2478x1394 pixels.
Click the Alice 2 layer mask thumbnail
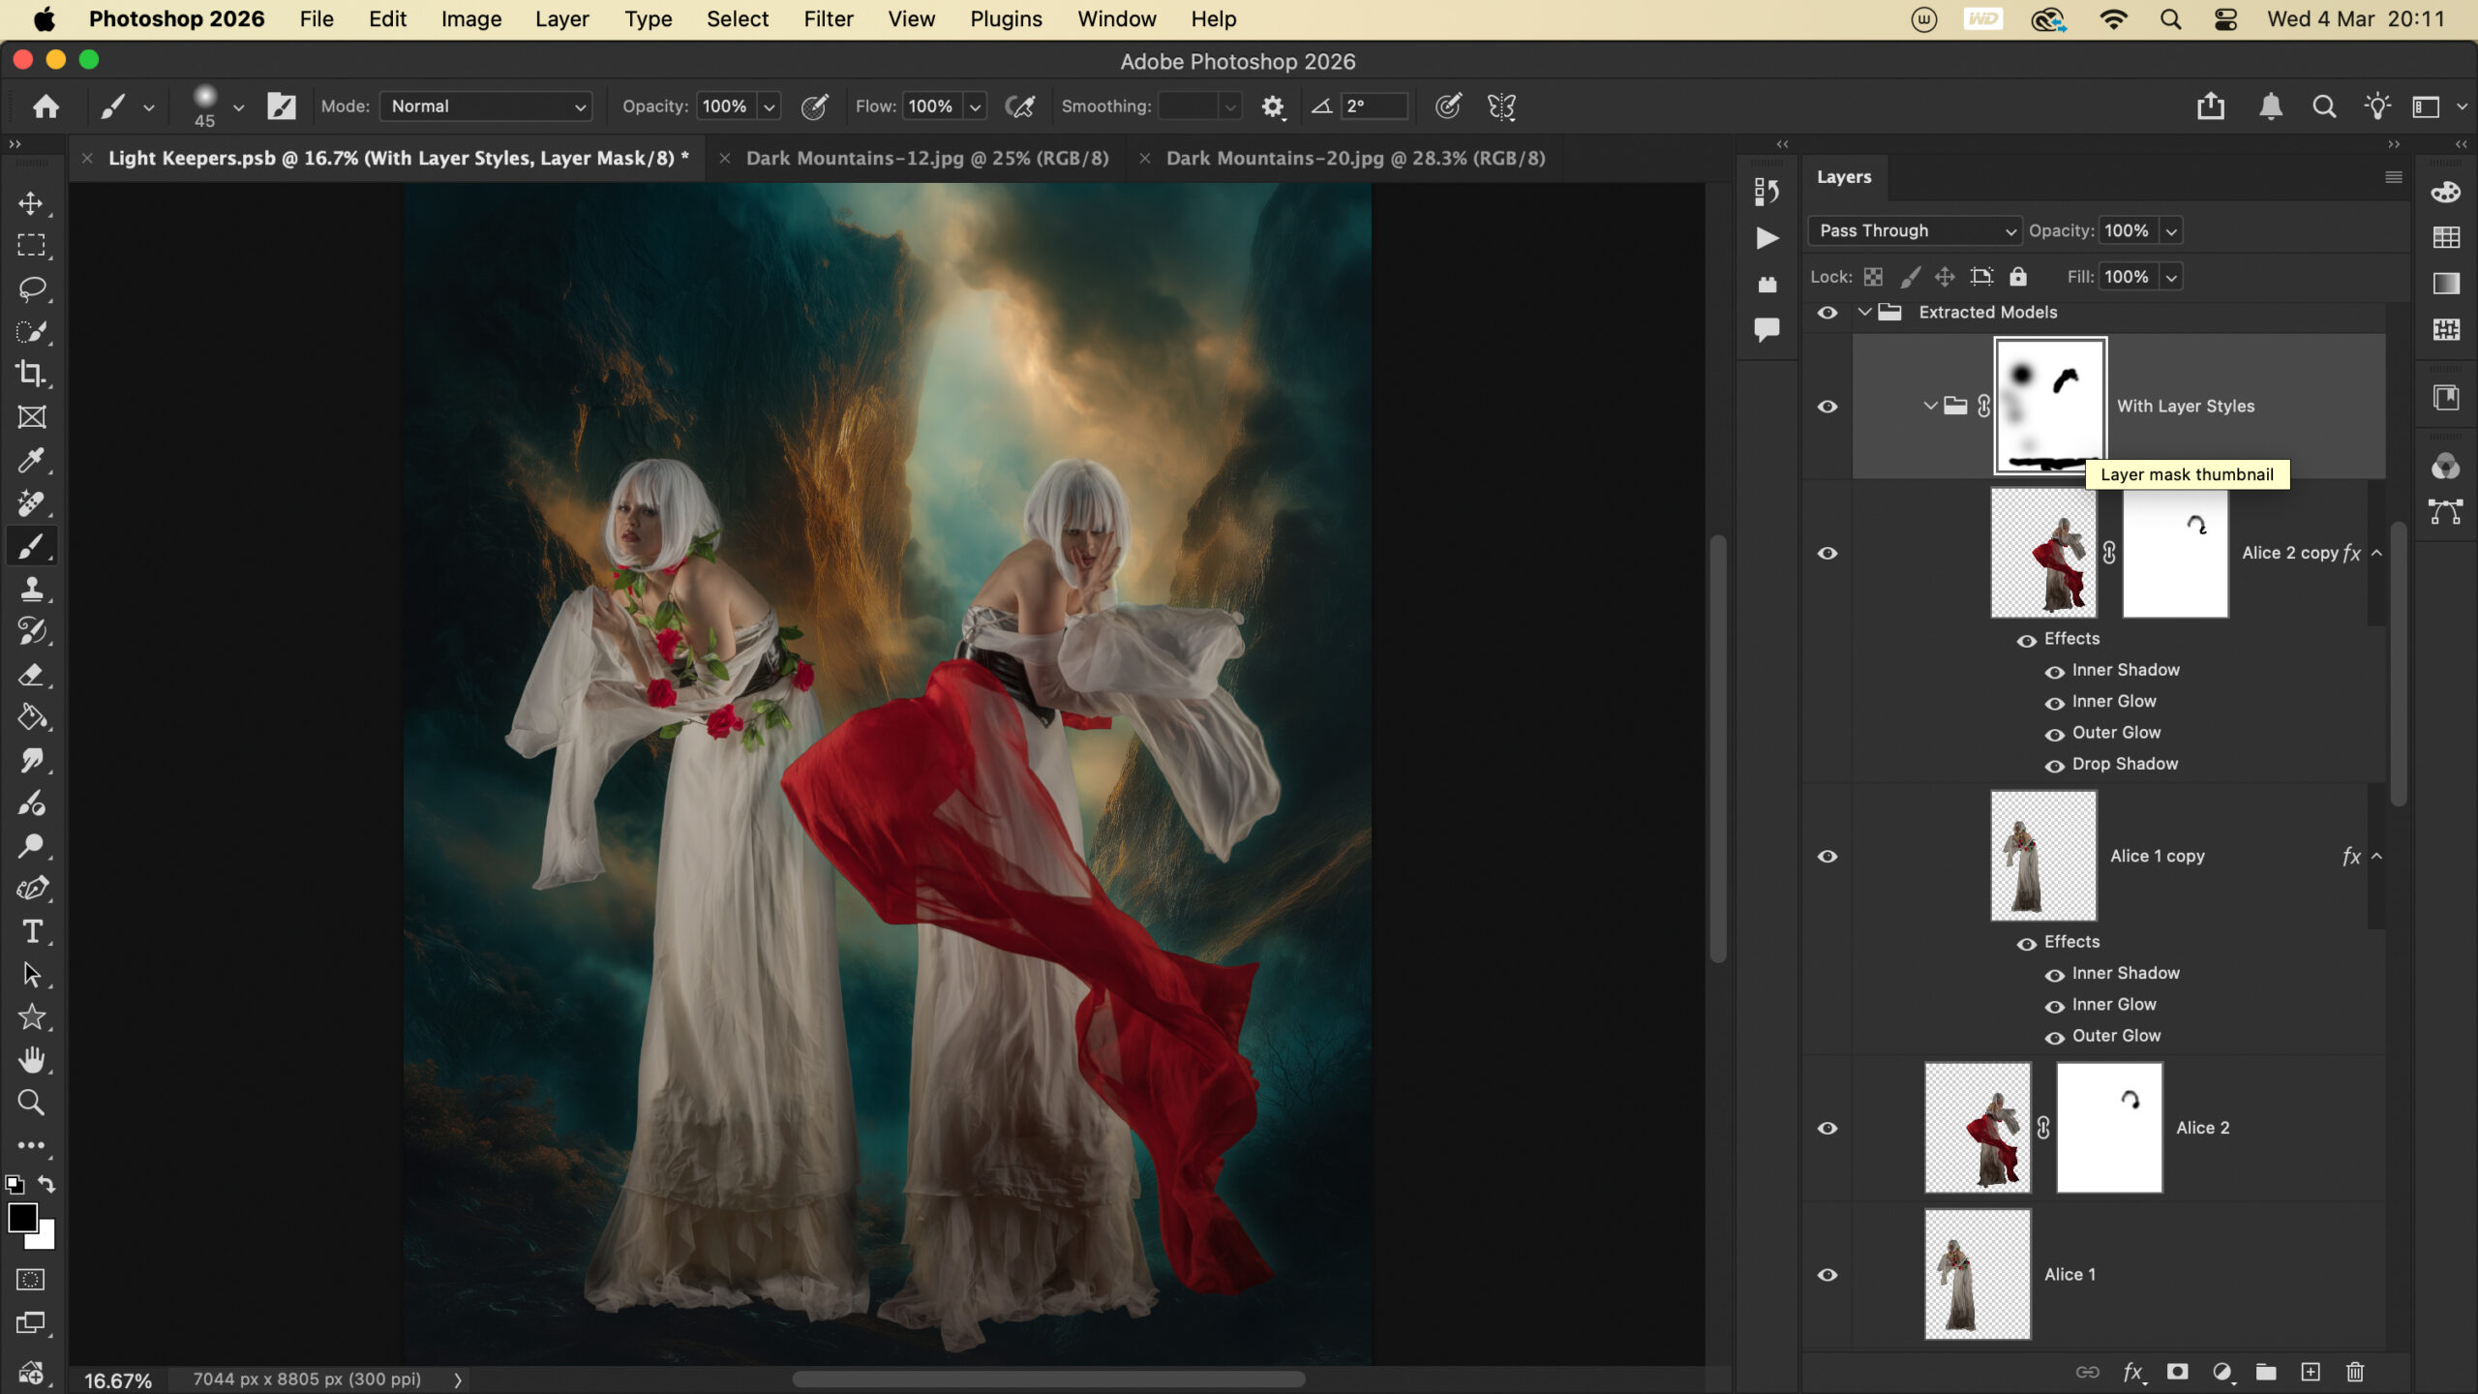click(x=2108, y=1128)
